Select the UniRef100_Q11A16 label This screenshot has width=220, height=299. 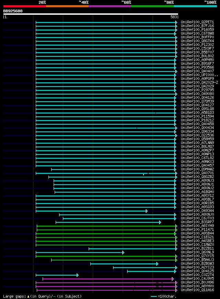197,290
